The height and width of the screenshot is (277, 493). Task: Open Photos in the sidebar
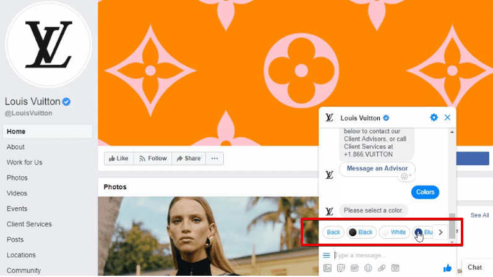[17, 177]
